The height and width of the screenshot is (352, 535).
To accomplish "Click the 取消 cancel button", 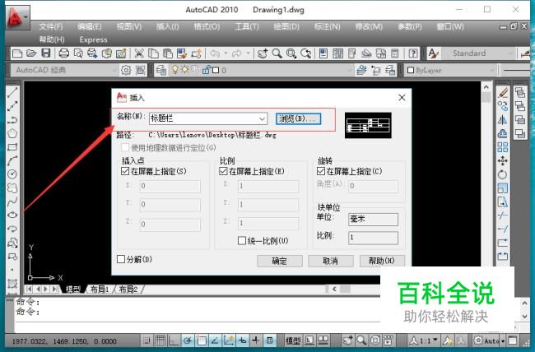I will 331,261.
